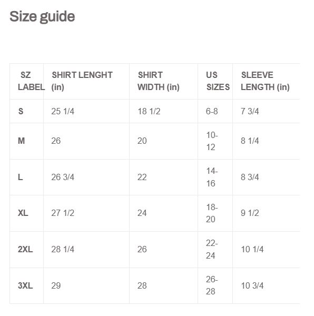Click the 25 1/4 shirt length value
The image size is (314, 316).
click(63, 111)
